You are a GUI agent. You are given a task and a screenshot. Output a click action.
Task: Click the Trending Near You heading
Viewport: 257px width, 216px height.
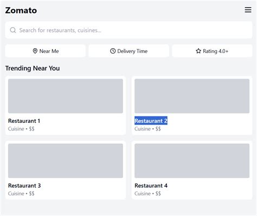coord(33,68)
